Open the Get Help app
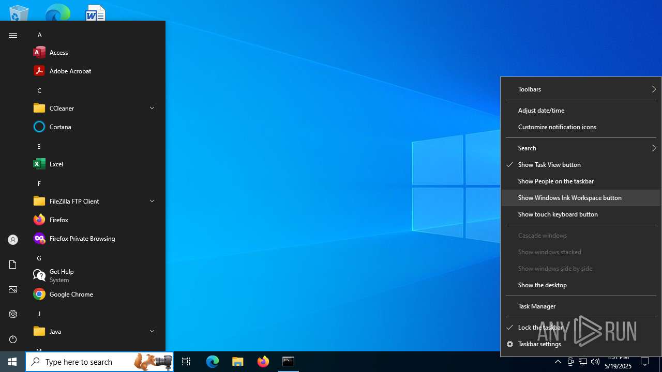Image resolution: width=662 pixels, height=372 pixels. point(95,275)
